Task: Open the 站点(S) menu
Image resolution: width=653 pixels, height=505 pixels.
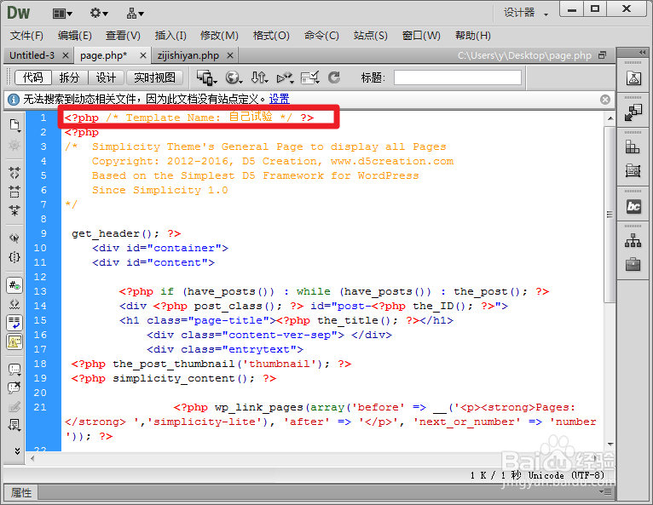Action: point(370,36)
